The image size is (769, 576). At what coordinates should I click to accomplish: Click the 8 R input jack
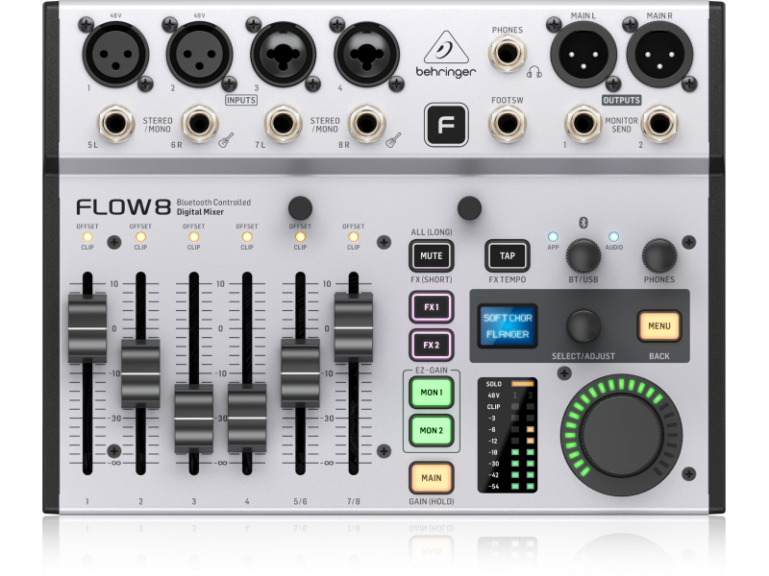click(367, 124)
